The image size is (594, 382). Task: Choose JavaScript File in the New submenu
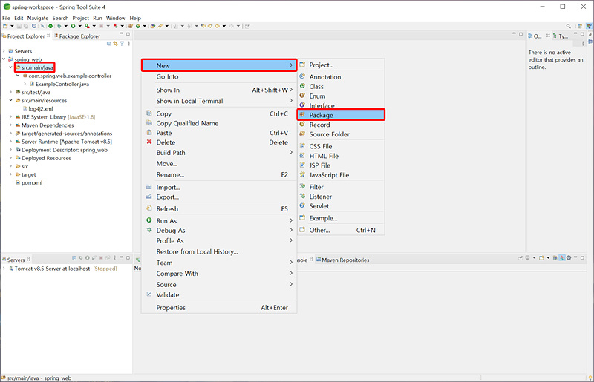click(x=341, y=175)
